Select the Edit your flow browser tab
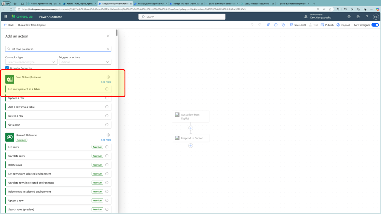The width and height of the screenshot is (381, 214). pos(115,4)
